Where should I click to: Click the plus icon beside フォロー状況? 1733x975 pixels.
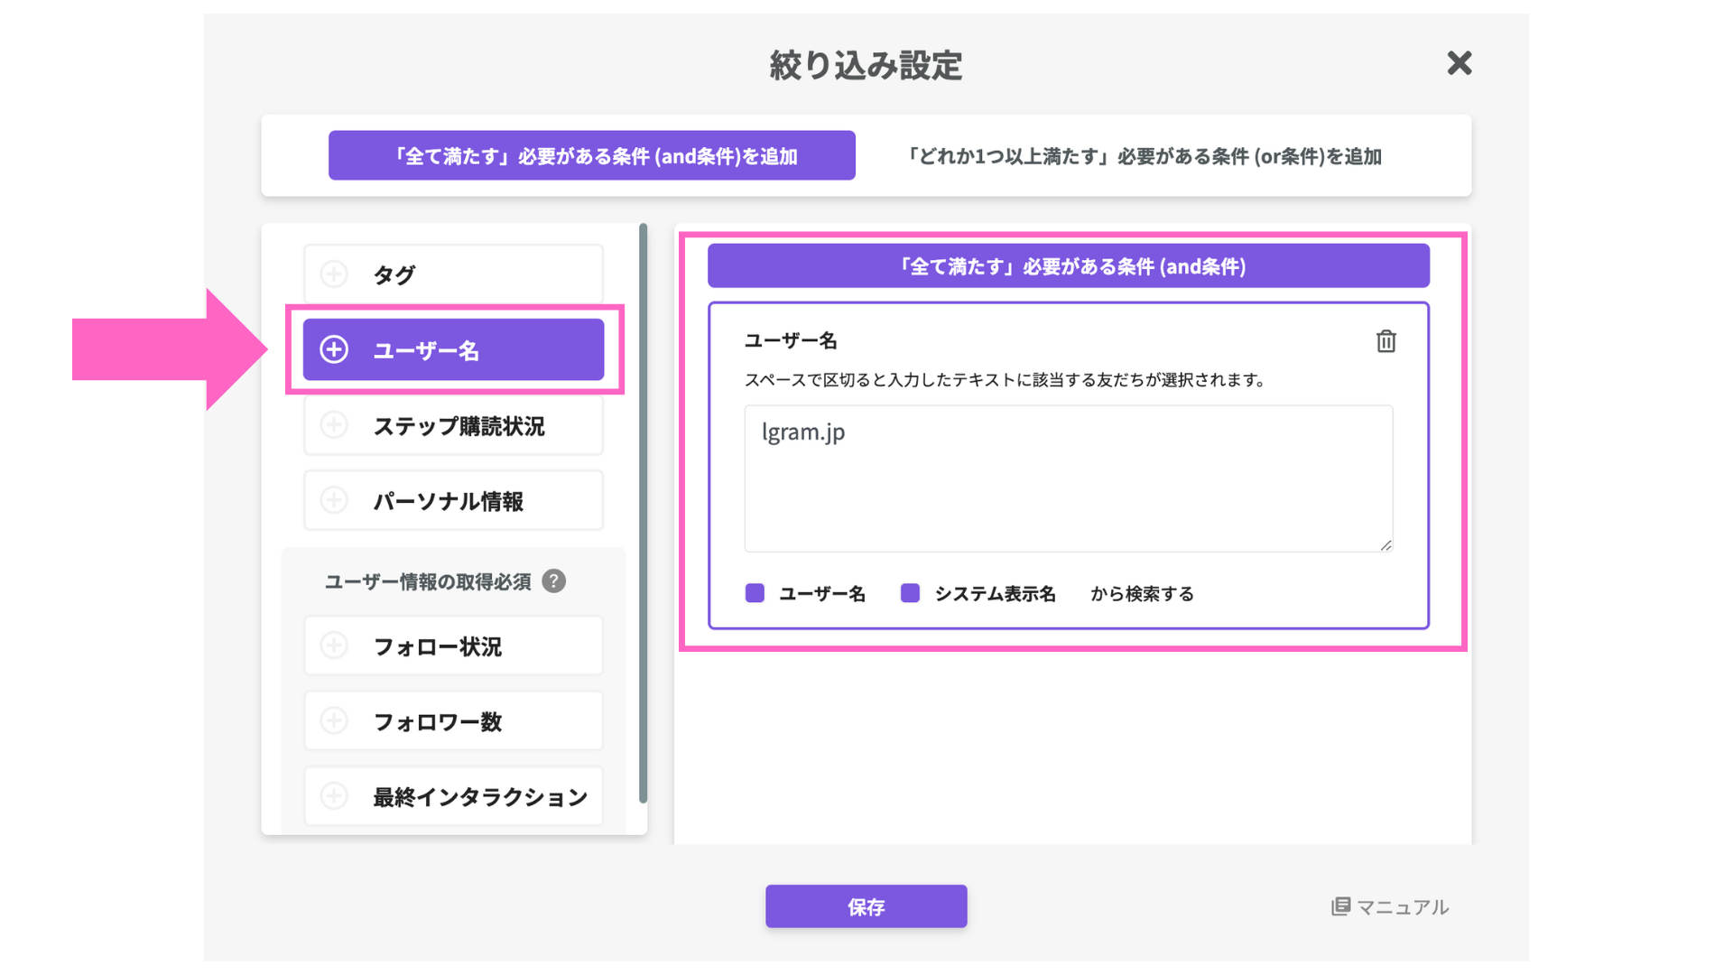pyautogui.click(x=334, y=645)
